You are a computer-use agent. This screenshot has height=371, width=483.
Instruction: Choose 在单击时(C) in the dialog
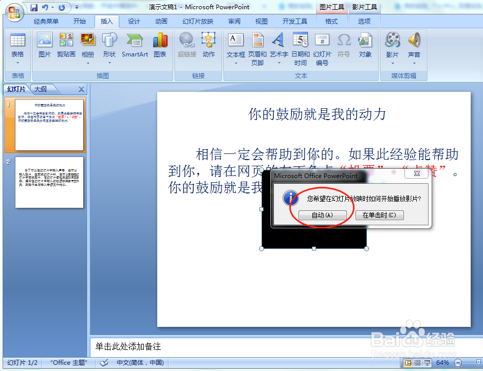[380, 215]
